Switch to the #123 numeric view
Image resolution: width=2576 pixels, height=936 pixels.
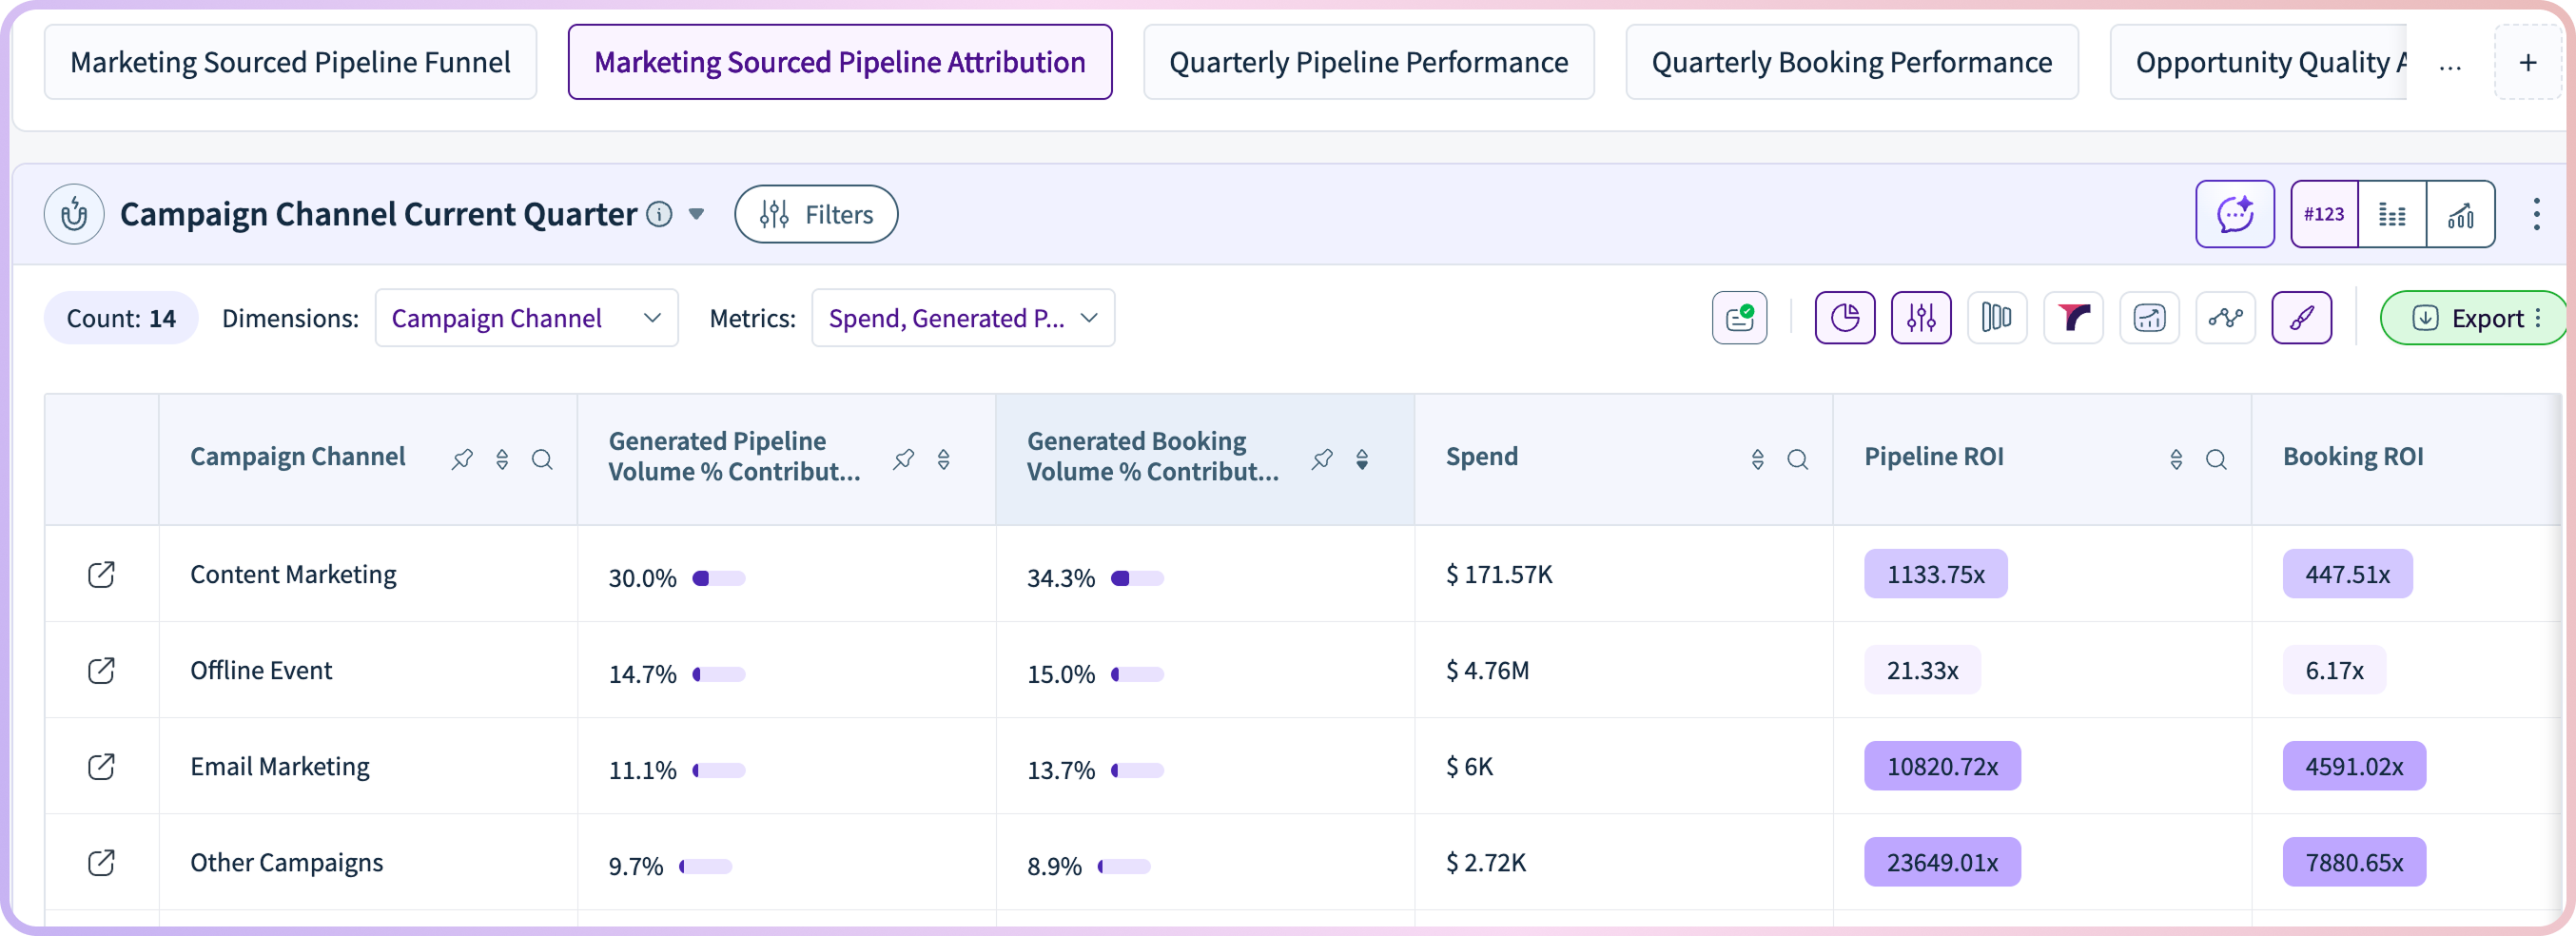pos(2324,214)
